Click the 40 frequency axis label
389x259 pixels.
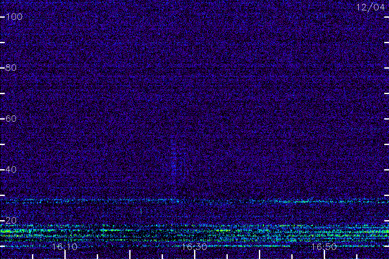point(11,170)
